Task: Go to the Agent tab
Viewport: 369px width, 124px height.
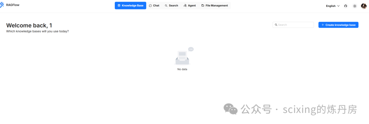Action: point(190,6)
